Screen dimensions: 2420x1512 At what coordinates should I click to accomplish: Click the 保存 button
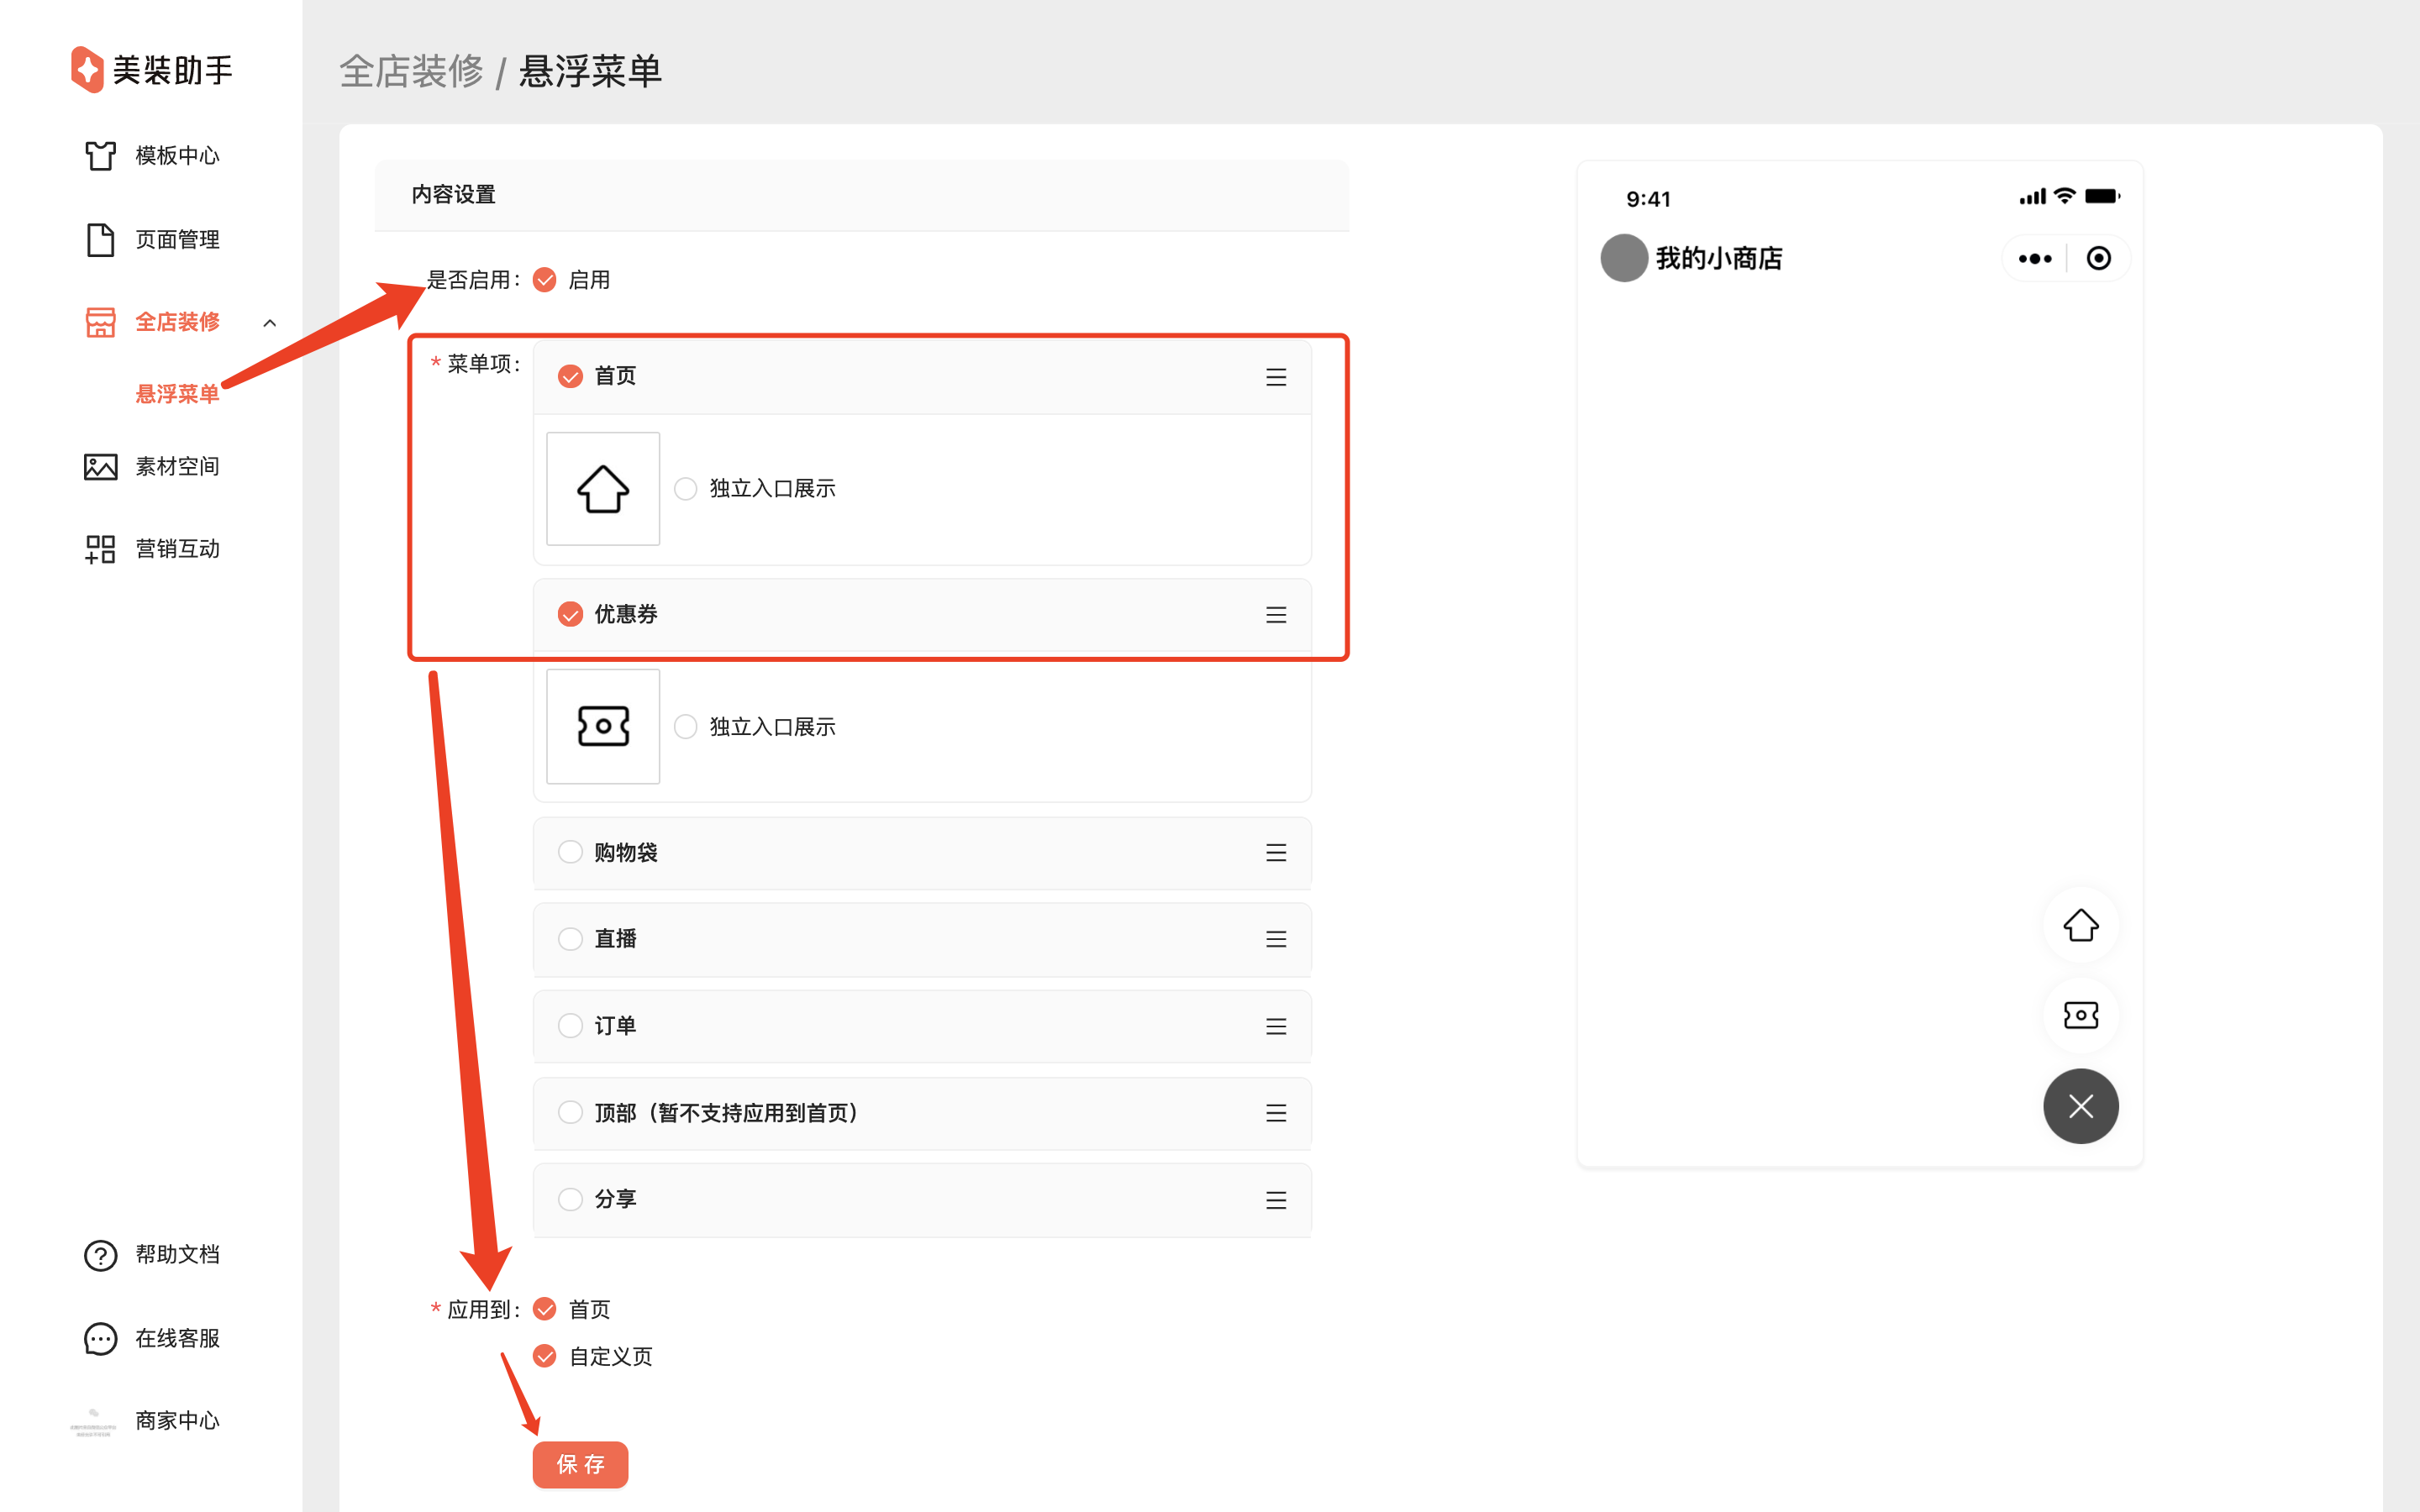(x=580, y=1464)
